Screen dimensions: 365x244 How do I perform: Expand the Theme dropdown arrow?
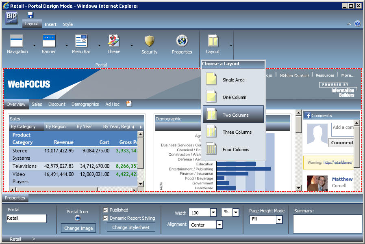click(132, 45)
